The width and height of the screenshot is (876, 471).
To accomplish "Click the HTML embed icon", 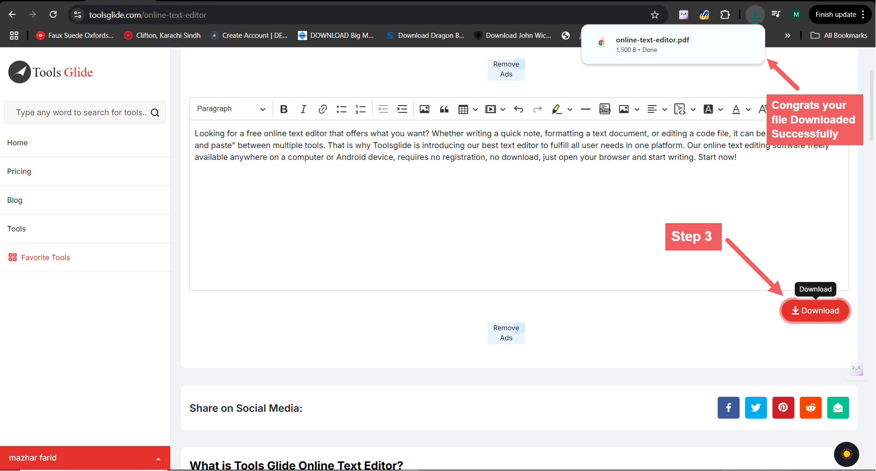I will (x=605, y=109).
